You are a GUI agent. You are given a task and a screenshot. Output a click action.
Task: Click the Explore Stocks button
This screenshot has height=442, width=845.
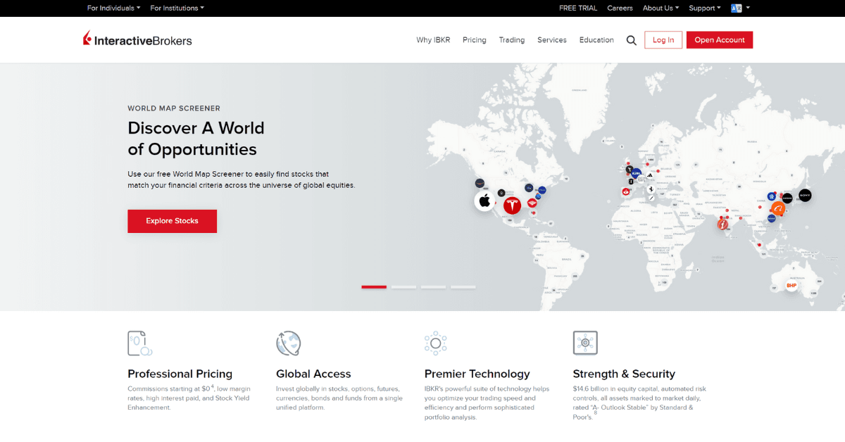[172, 220]
